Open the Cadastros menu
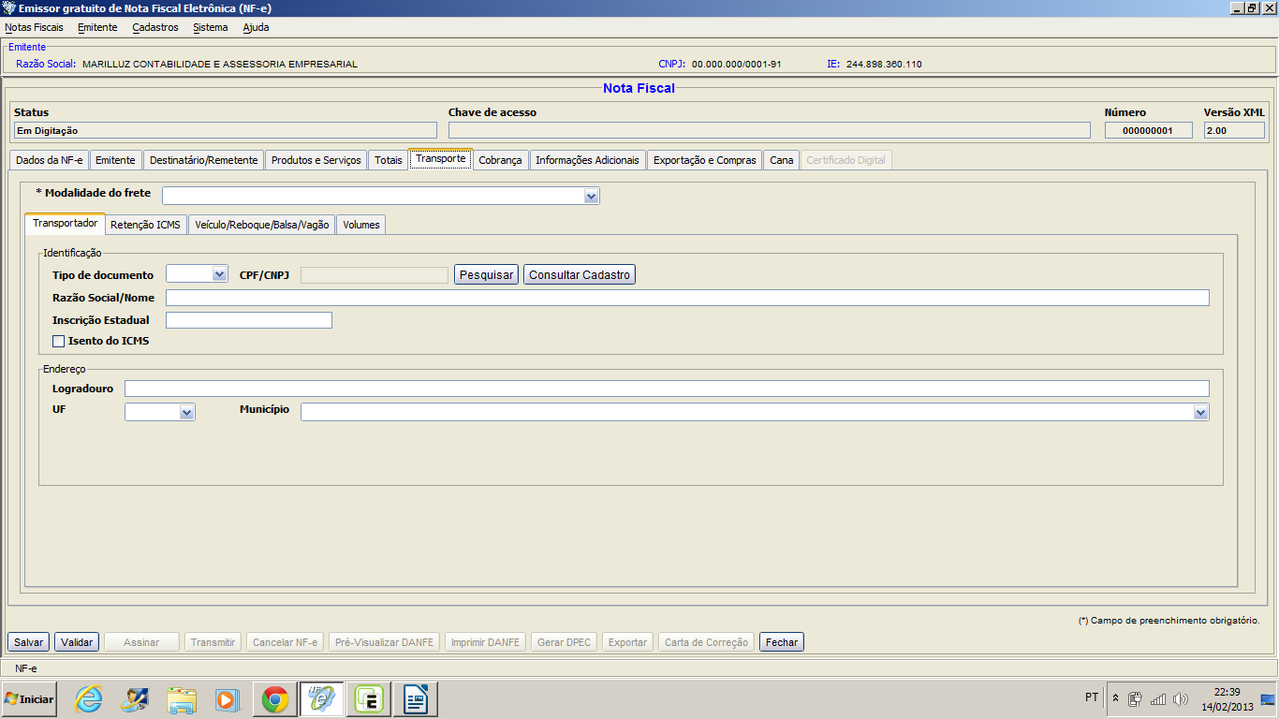Image resolution: width=1279 pixels, height=719 pixels. (155, 27)
